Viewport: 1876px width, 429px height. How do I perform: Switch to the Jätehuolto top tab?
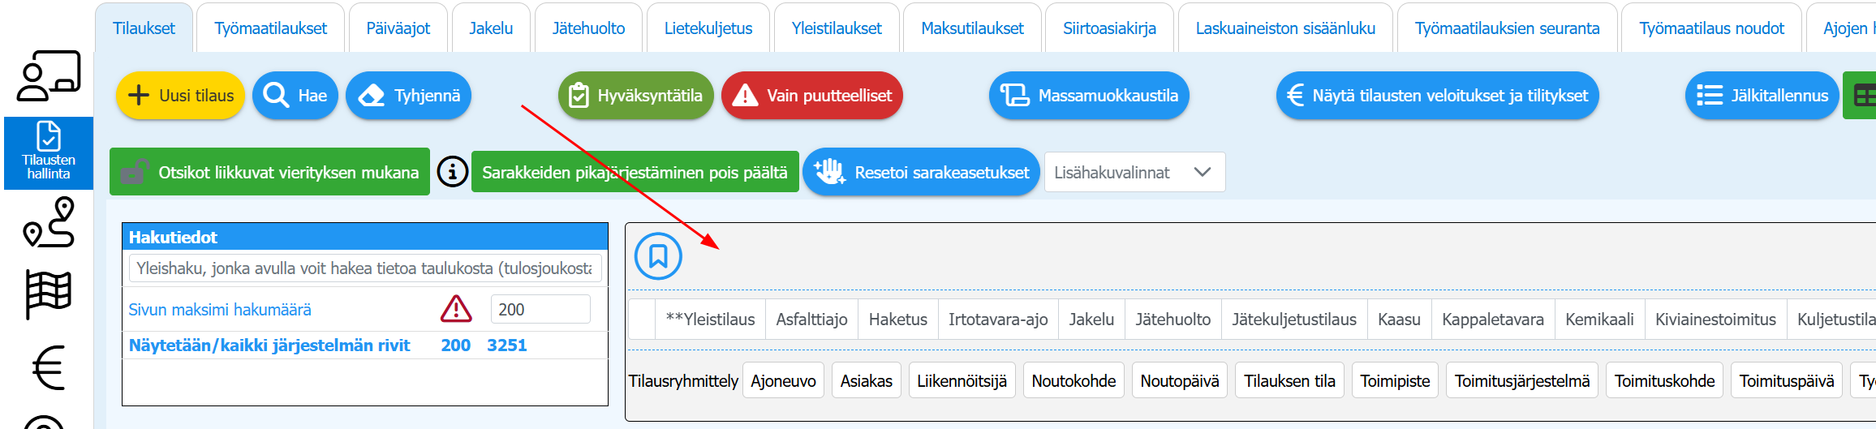[x=588, y=28]
